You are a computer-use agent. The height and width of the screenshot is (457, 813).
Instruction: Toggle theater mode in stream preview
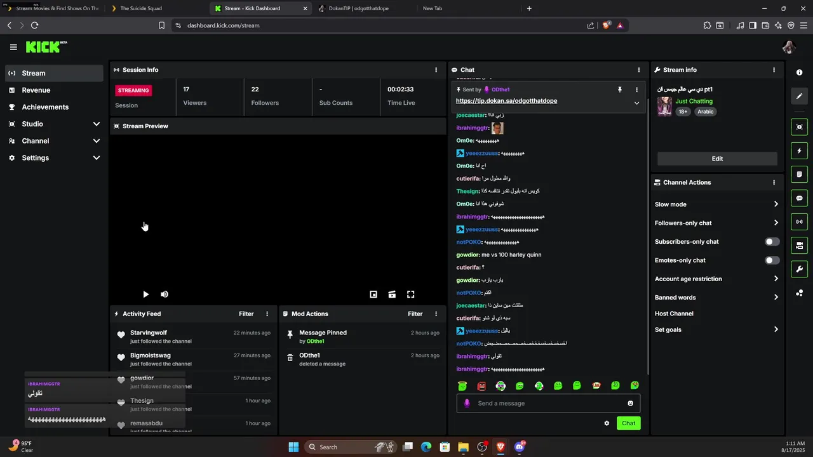pyautogui.click(x=392, y=294)
